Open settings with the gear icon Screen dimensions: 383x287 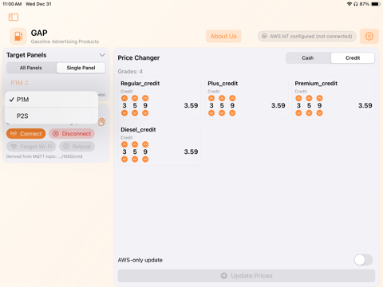369,36
